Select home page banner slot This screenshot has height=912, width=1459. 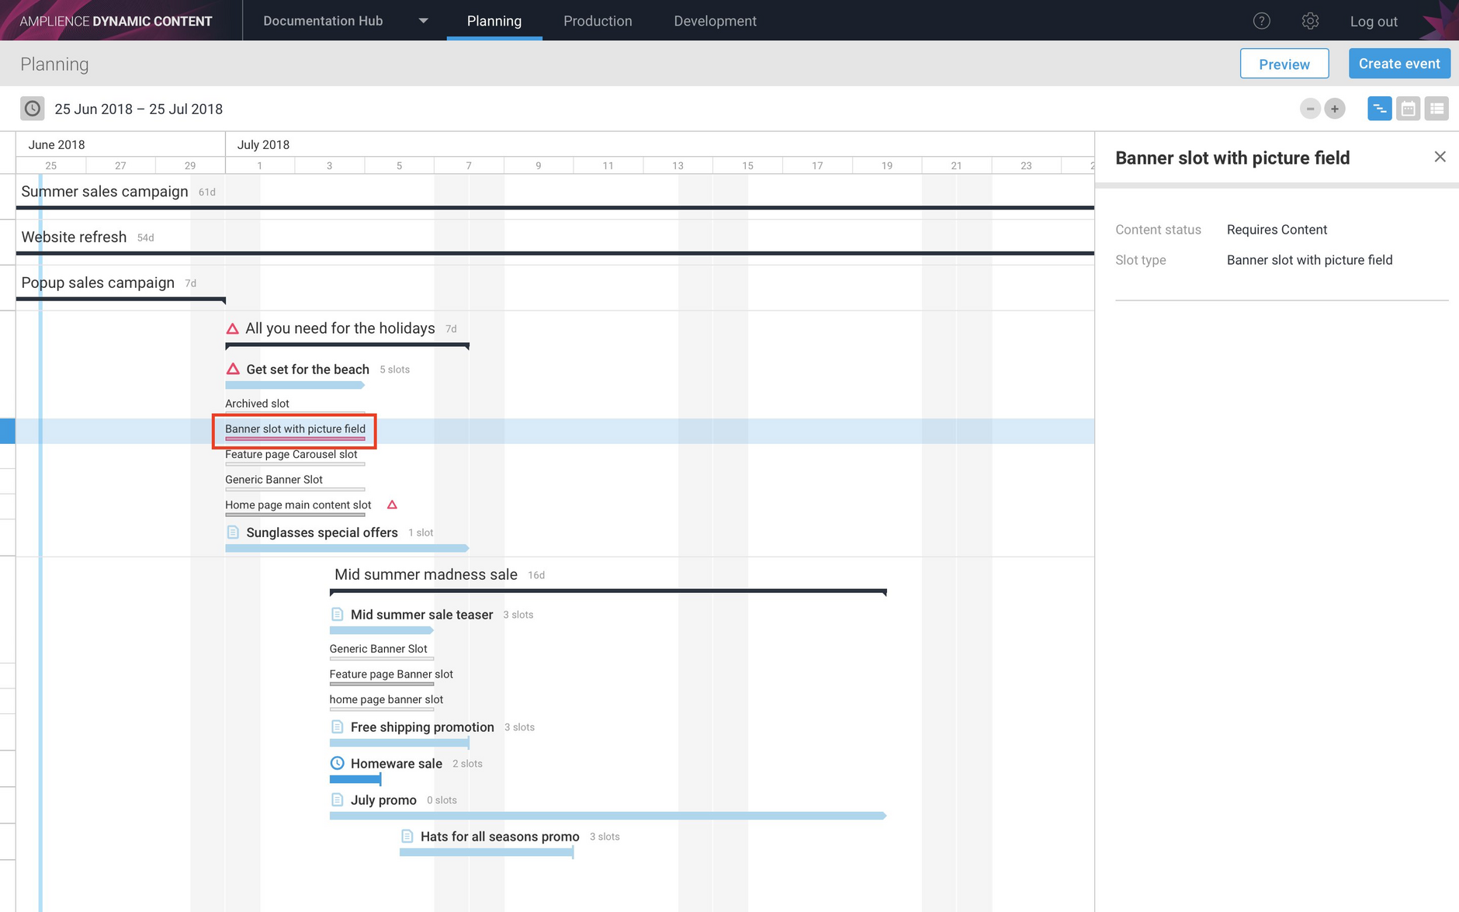coord(386,699)
